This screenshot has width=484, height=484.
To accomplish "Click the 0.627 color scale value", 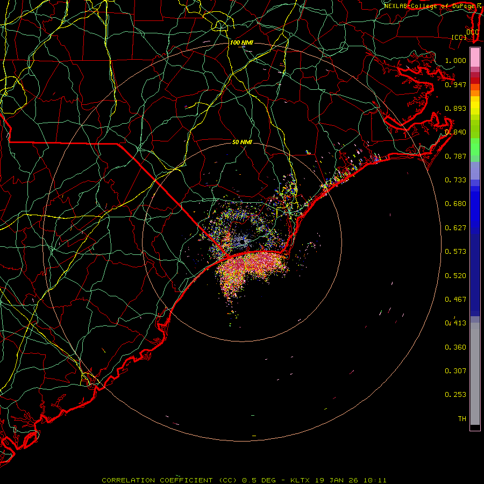I will click(455, 228).
